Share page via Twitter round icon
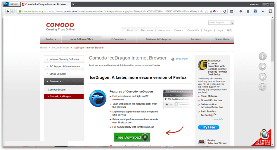The height and width of the screenshot is (150, 277). pyautogui.click(x=263, y=67)
